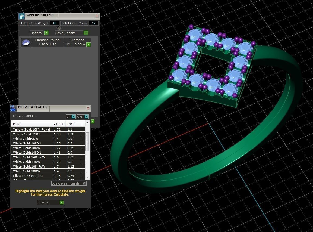Click the Save Report button
The width and height of the screenshot is (313, 232).
tap(69, 33)
